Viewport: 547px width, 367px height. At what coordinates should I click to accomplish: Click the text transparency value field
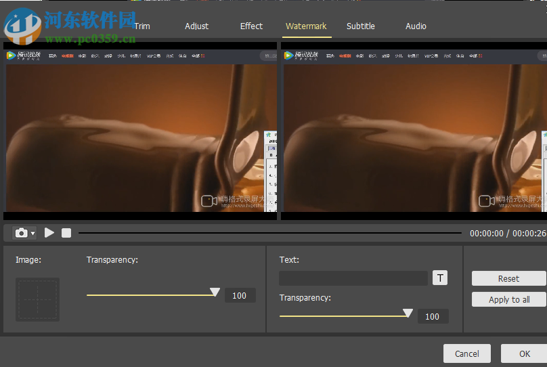pos(433,316)
